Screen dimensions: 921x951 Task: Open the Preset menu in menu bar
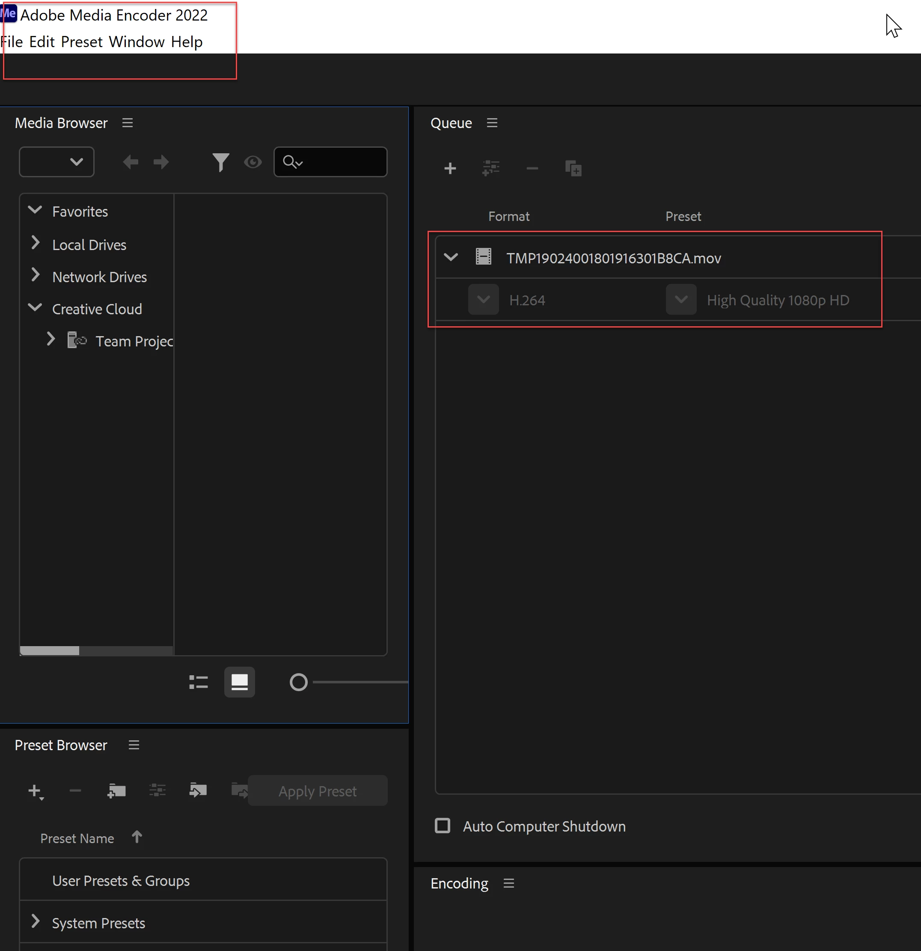tap(81, 42)
